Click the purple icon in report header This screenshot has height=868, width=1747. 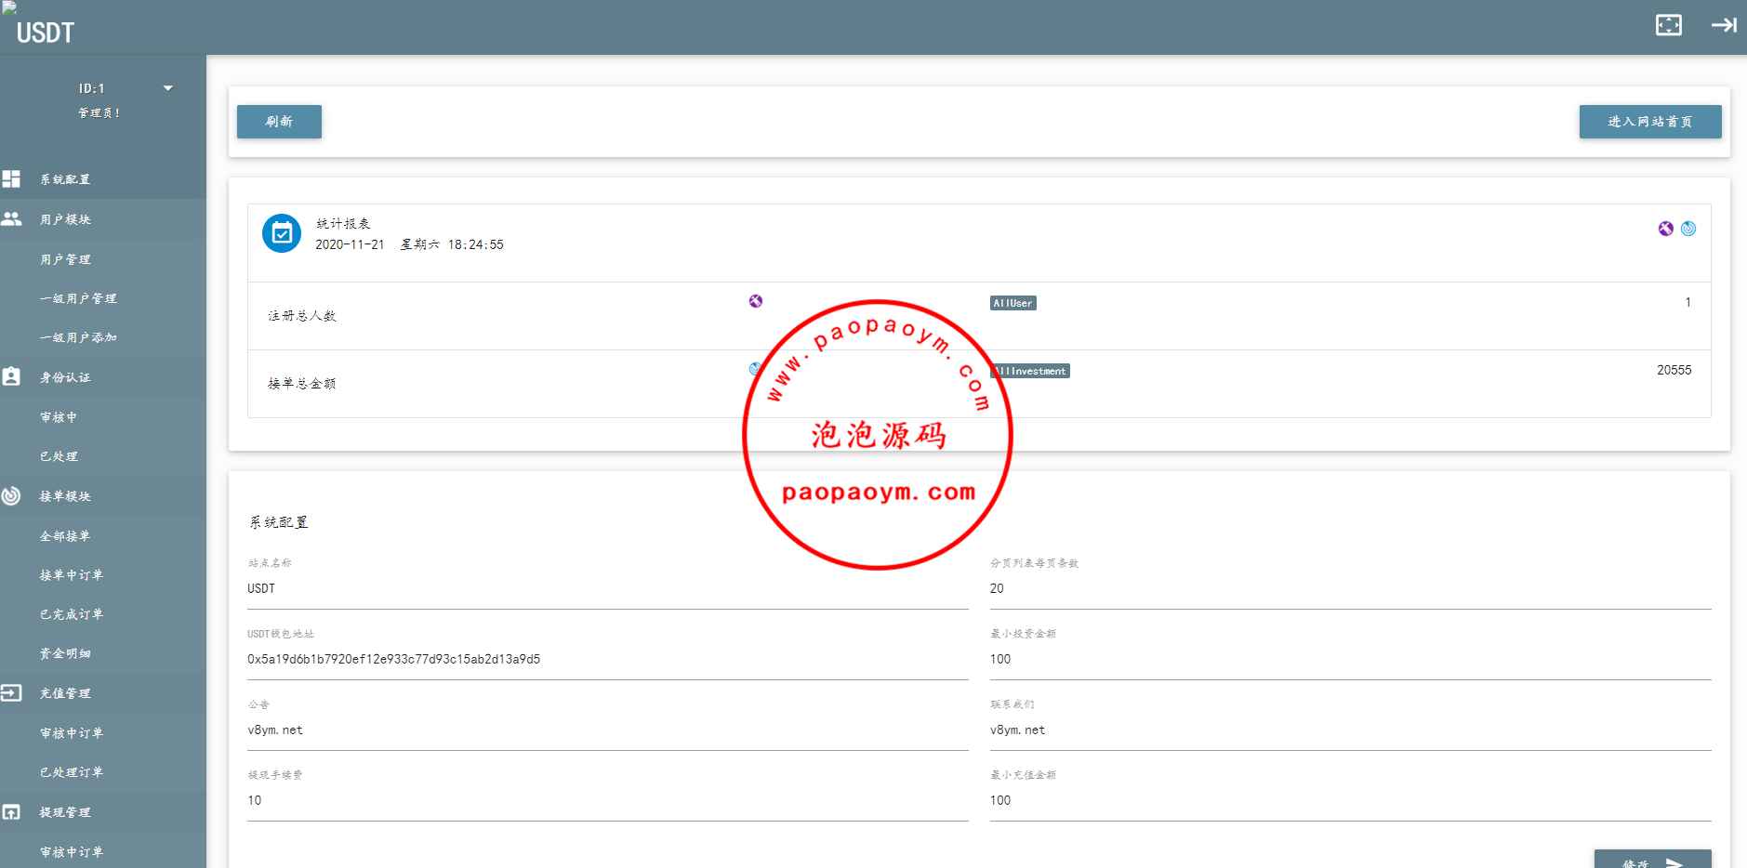pyautogui.click(x=1665, y=229)
